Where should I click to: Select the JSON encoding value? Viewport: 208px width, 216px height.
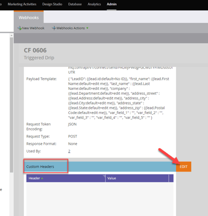[x=72, y=124]
